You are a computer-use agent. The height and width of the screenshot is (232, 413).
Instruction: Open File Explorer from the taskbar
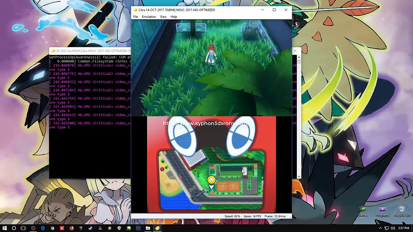[148, 228]
